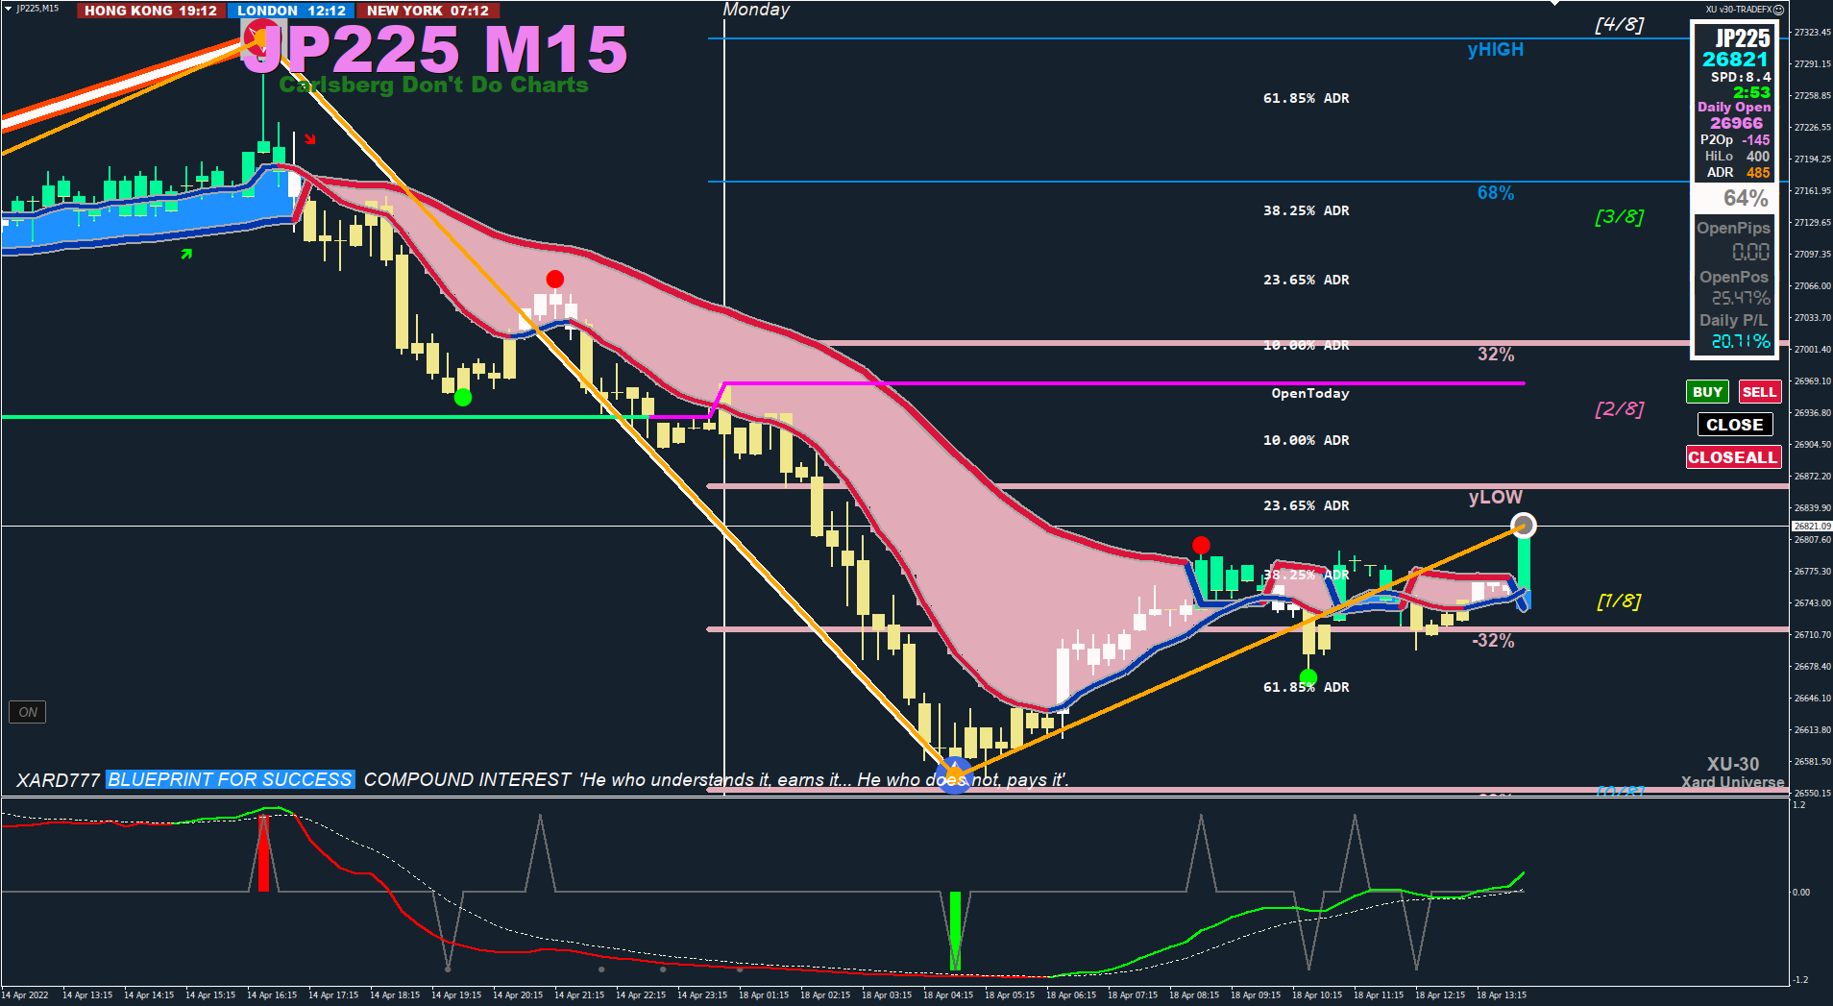This screenshot has height=1006, width=1833.
Task: Click the red CLOSEALL button
Action: point(1733,457)
